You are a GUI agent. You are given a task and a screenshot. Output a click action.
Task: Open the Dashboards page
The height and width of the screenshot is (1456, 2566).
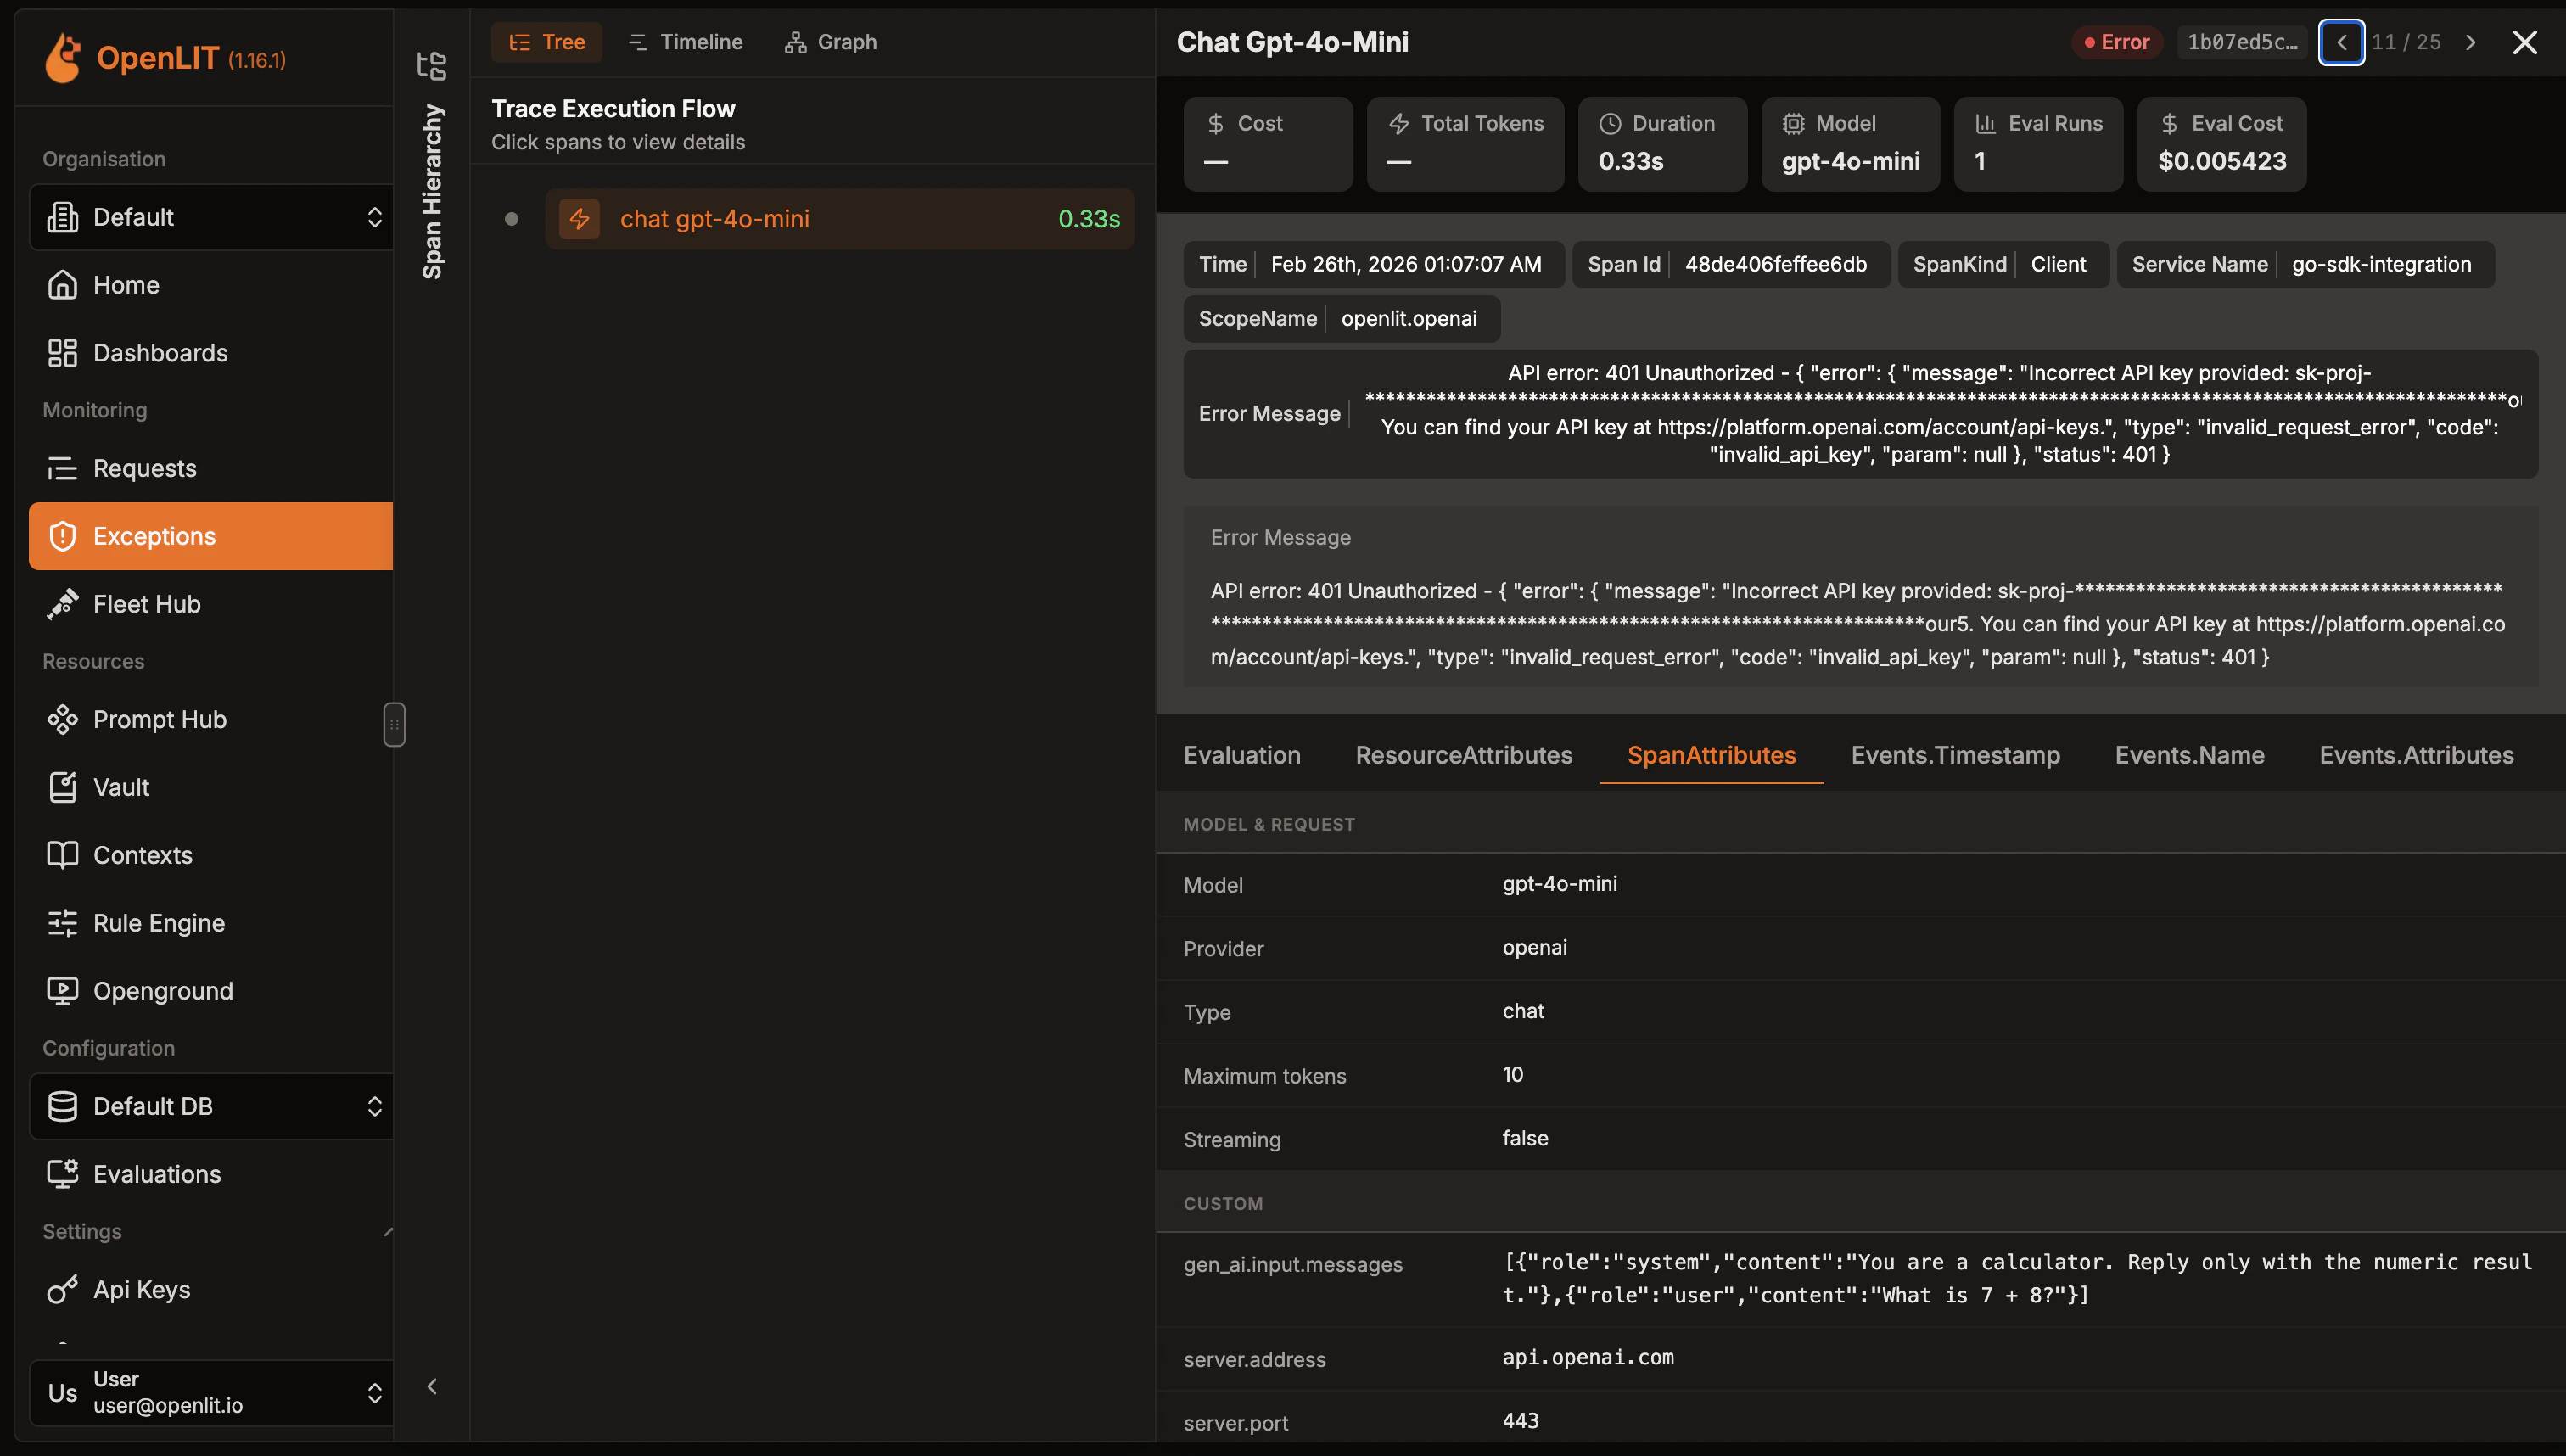(x=160, y=353)
